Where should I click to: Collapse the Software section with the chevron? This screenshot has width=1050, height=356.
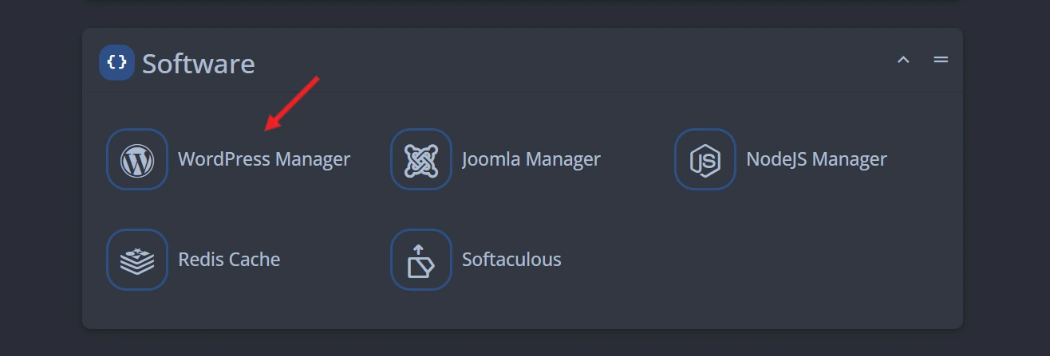(x=903, y=60)
